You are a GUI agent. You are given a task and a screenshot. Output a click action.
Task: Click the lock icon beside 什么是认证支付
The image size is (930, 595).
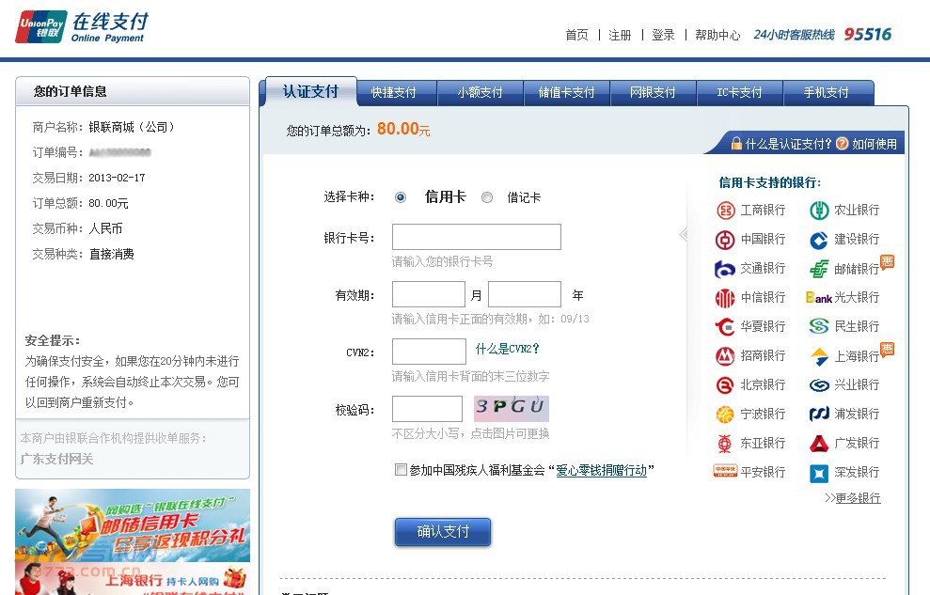click(x=736, y=144)
